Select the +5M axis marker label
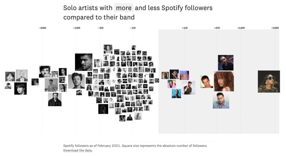This screenshot has width=286, height=156. pyautogui.click(x=217, y=28)
